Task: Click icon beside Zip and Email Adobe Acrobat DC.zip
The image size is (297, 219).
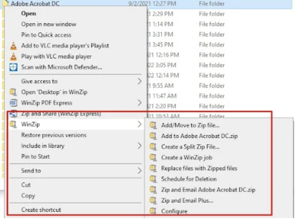Action: point(153,190)
